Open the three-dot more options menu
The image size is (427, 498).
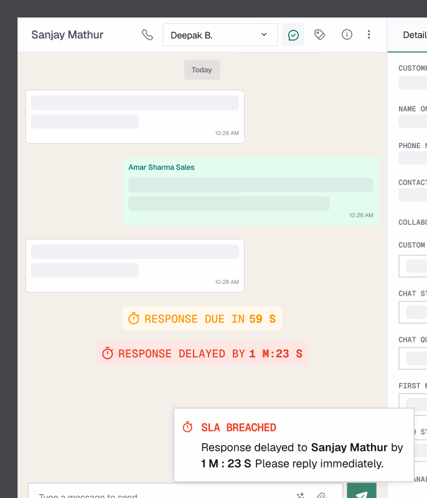(369, 35)
